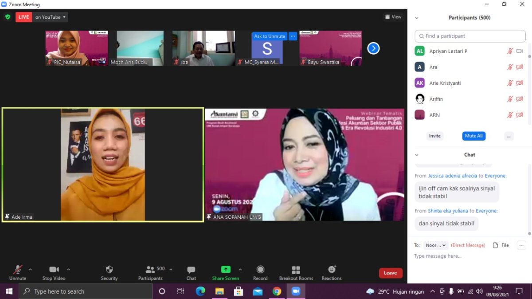Image resolution: width=532 pixels, height=299 pixels.
Task: Collapse the Participants panel with its chevron
Action: point(416,18)
